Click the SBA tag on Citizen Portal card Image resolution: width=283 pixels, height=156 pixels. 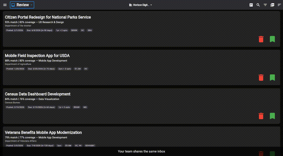[x=90, y=30]
